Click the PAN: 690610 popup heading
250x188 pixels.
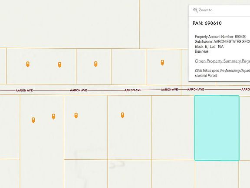coord(207,23)
